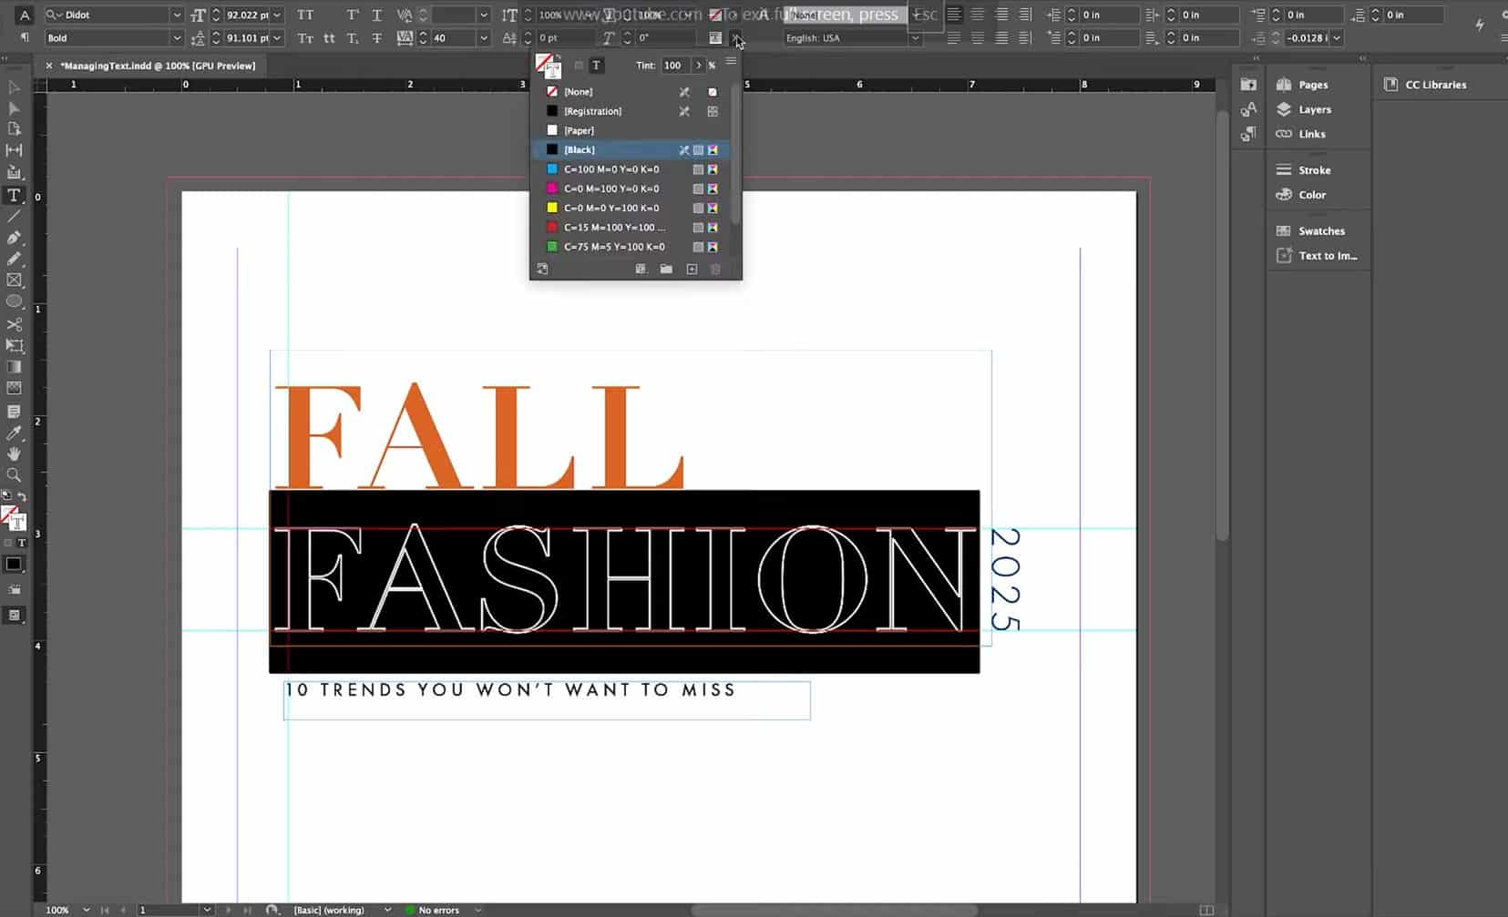Toggle All Caps formatting button
1508x917 pixels.
[x=305, y=15]
